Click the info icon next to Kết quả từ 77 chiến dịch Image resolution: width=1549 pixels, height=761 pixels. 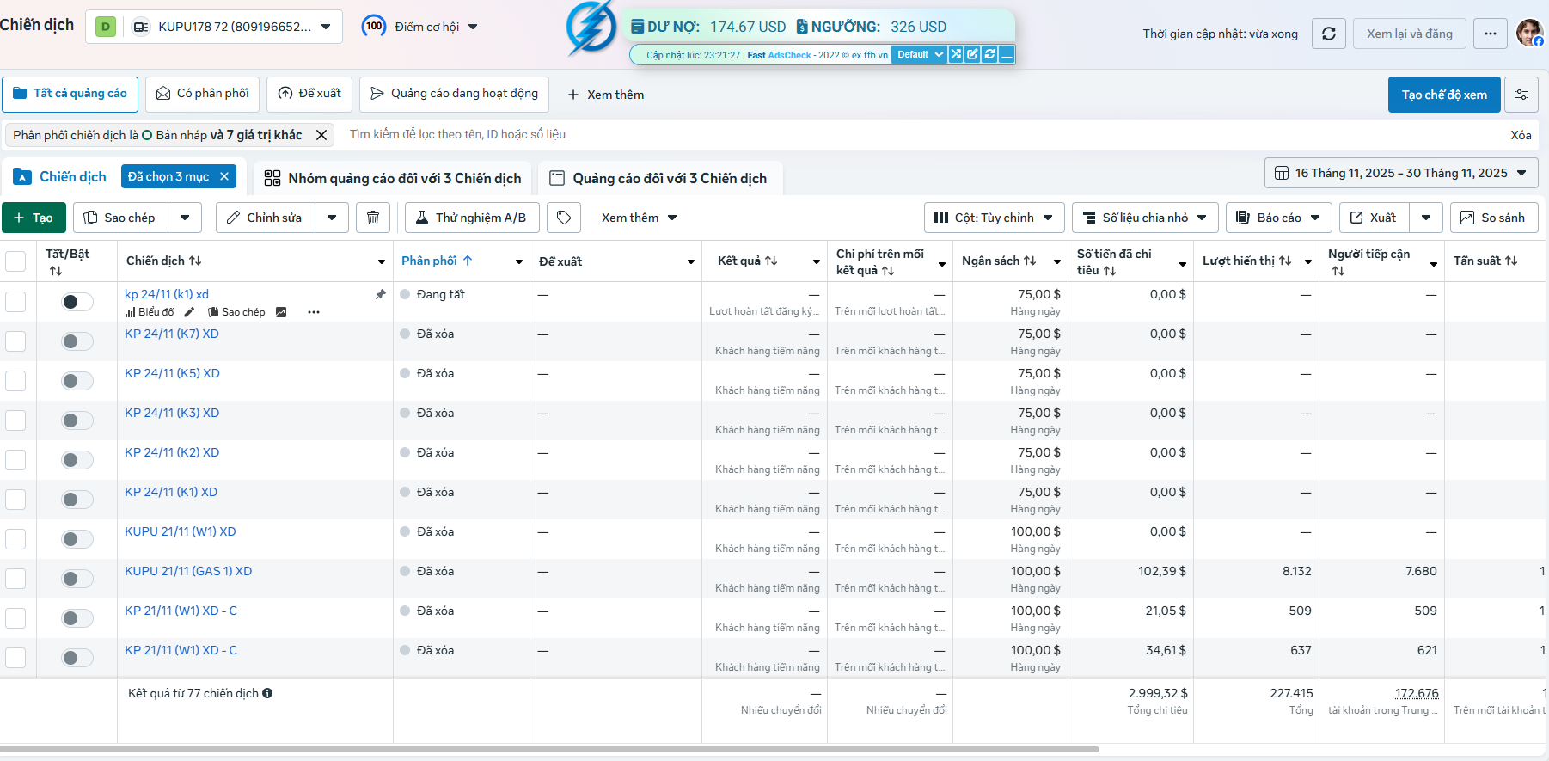coord(267,693)
